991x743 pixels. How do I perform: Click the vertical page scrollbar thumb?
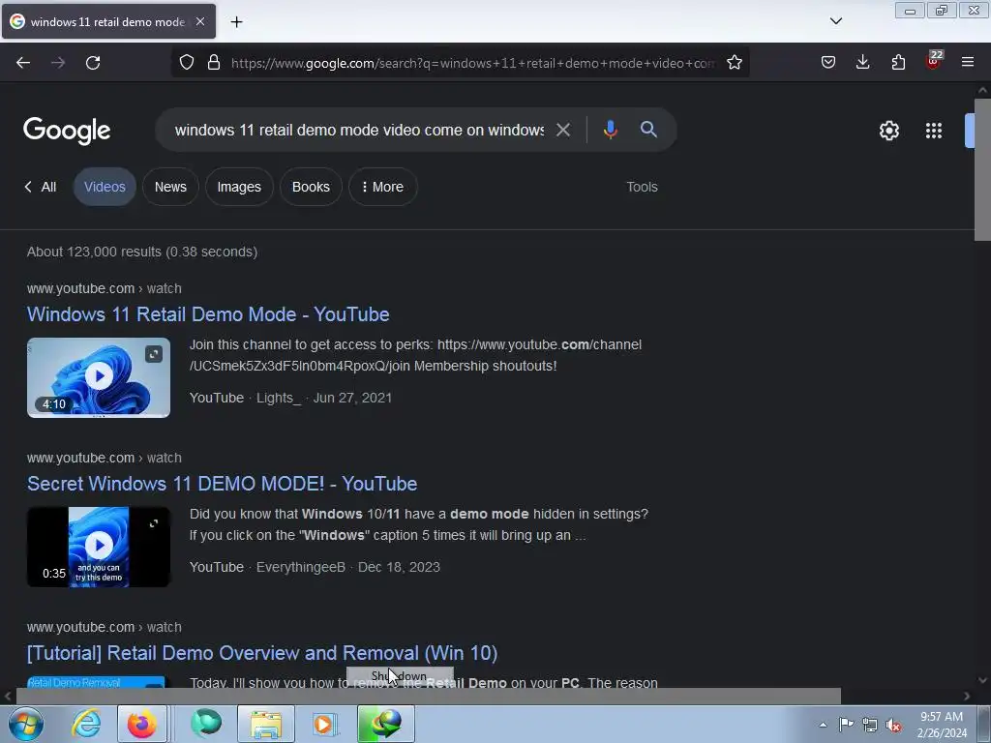(982, 169)
